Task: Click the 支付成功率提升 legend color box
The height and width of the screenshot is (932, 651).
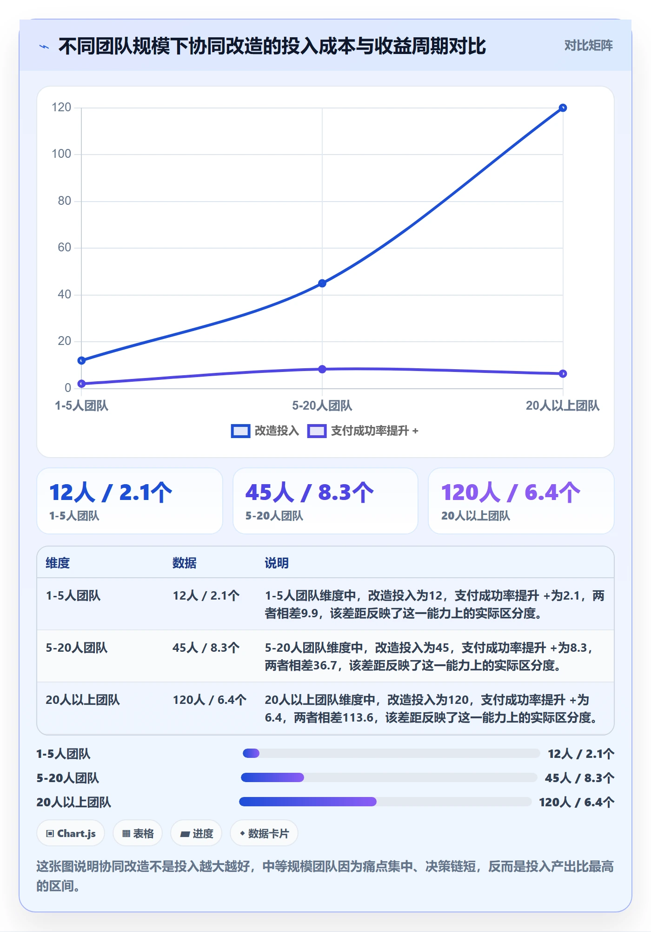Action: [317, 431]
